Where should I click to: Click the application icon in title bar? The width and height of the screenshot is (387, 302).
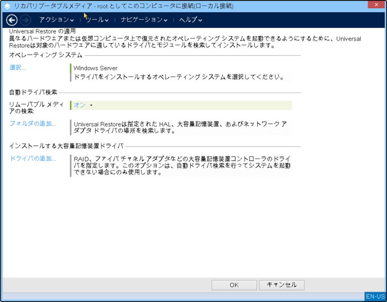(7, 6)
